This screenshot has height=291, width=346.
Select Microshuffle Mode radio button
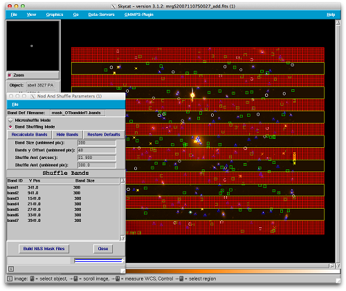pos(10,120)
